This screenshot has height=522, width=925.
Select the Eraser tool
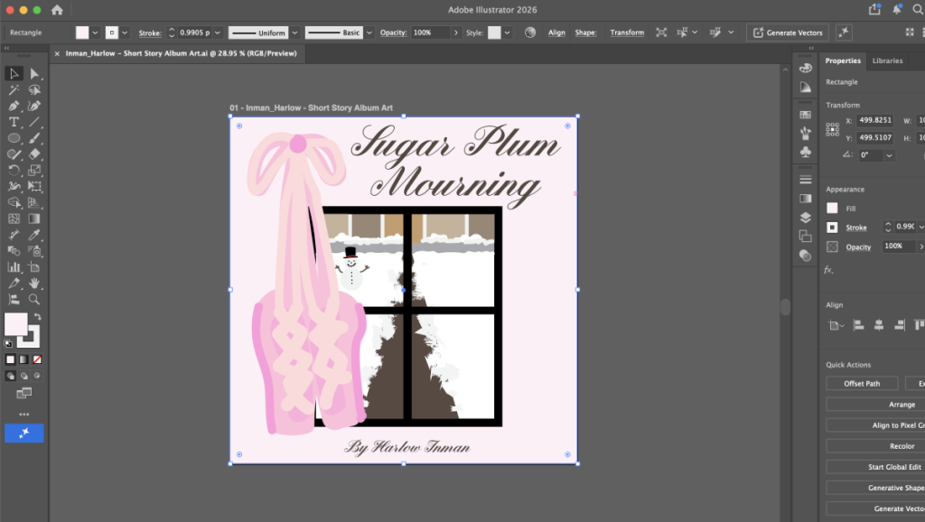click(x=34, y=154)
